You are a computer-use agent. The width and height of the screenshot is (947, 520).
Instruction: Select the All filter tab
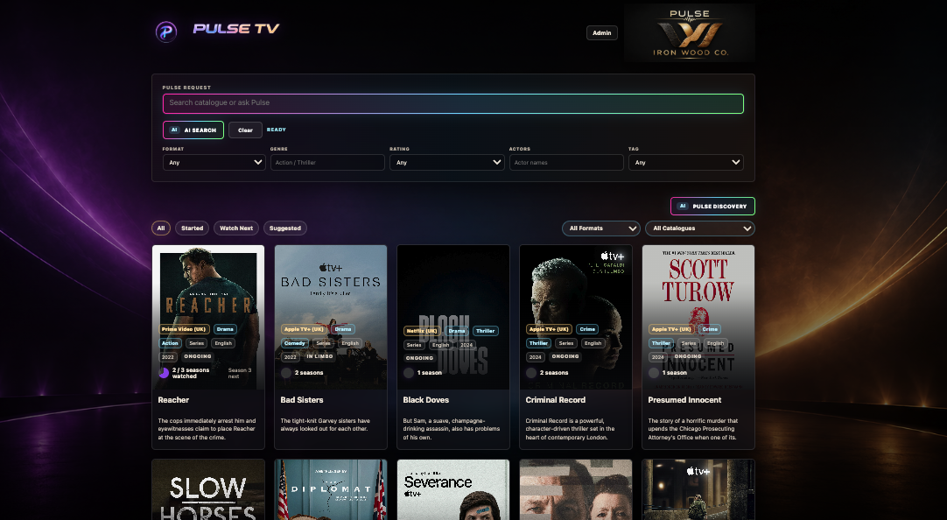[161, 228]
